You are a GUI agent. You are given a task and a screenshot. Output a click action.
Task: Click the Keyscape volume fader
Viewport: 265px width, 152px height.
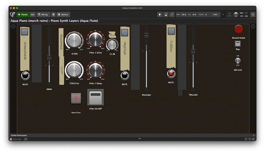[146, 35]
